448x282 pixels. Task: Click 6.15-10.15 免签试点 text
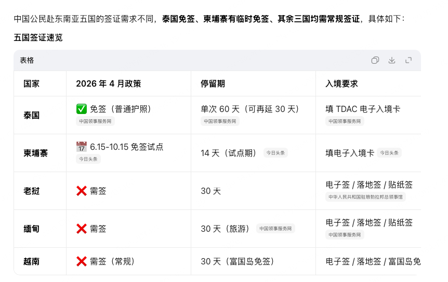(x=127, y=147)
